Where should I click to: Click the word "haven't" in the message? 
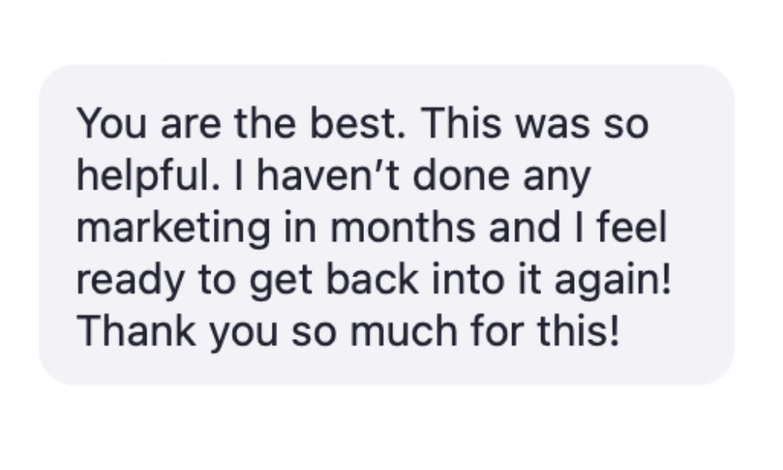[x=327, y=175]
